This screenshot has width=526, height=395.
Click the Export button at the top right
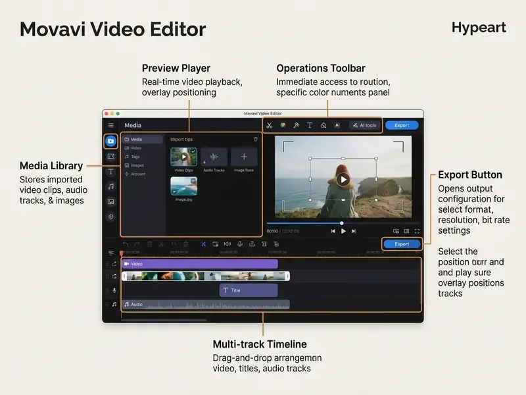pyautogui.click(x=402, y=125)
